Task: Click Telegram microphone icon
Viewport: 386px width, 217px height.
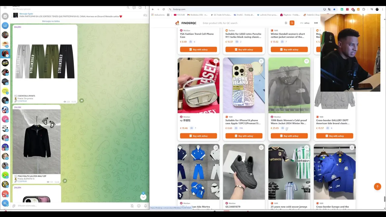Action: (x=145, y=206)
